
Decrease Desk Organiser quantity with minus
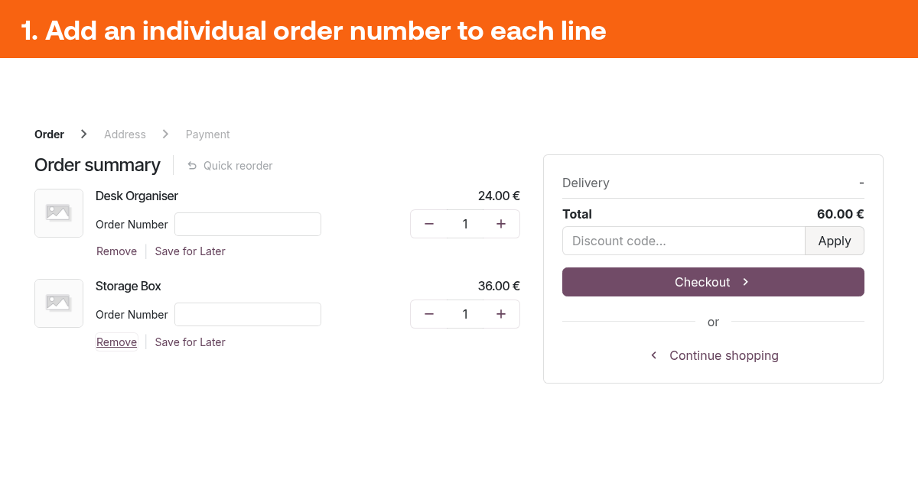[429, 224]
